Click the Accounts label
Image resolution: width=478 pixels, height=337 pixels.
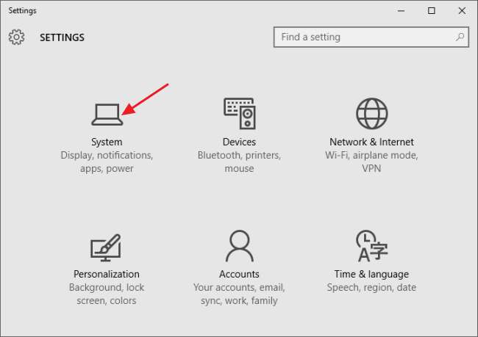tap(239, 274)
